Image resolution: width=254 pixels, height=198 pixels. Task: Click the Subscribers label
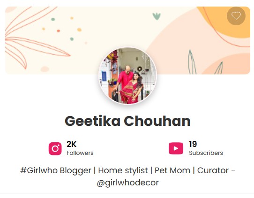(x=206, y=153)
